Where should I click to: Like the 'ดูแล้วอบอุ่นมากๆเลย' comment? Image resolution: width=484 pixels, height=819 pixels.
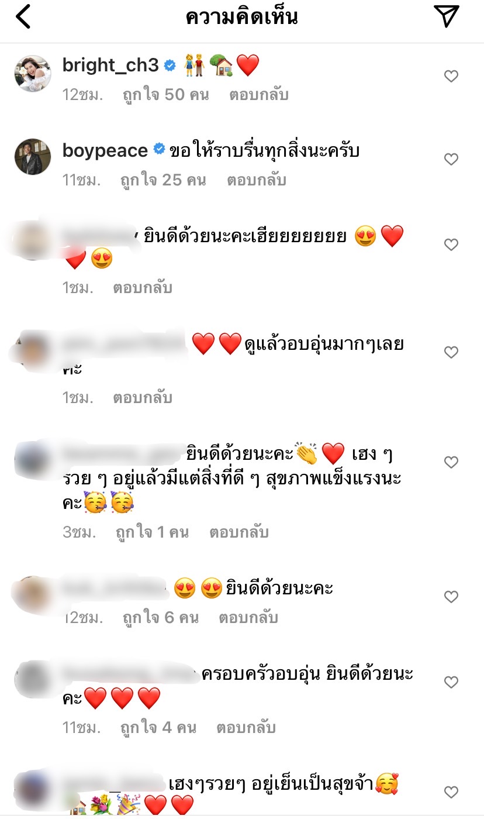[x=451, y=352]
